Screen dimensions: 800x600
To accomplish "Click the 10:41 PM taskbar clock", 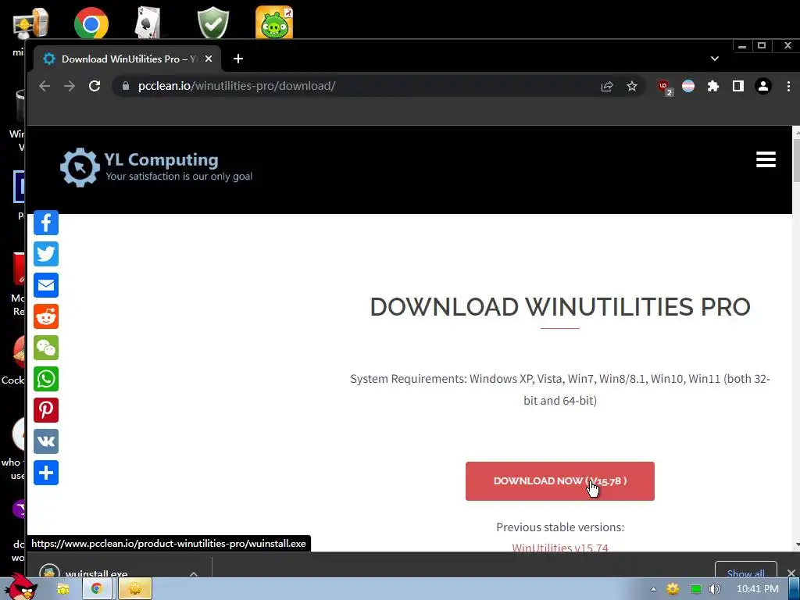I will click(758, 589).
